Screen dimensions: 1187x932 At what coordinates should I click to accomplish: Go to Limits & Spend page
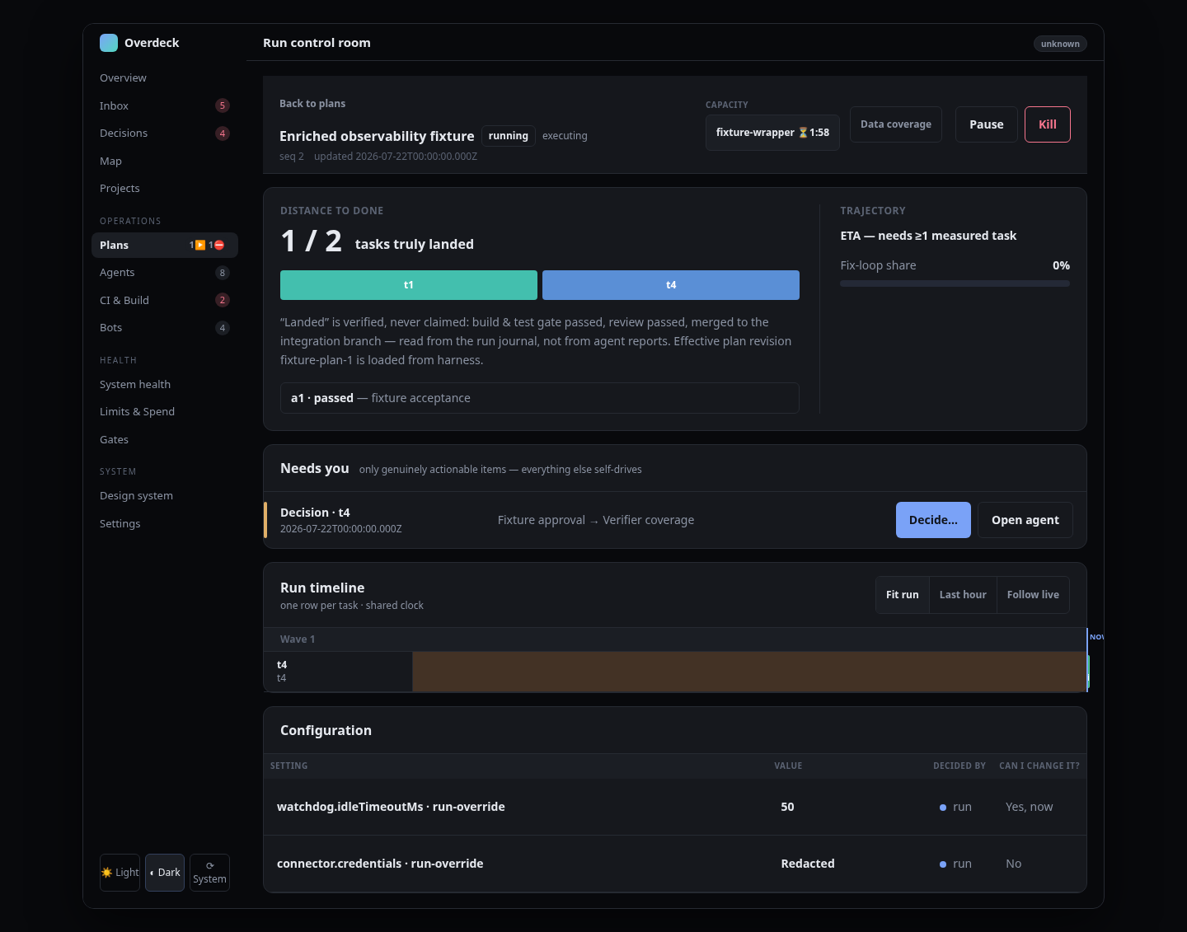(137, 412)
